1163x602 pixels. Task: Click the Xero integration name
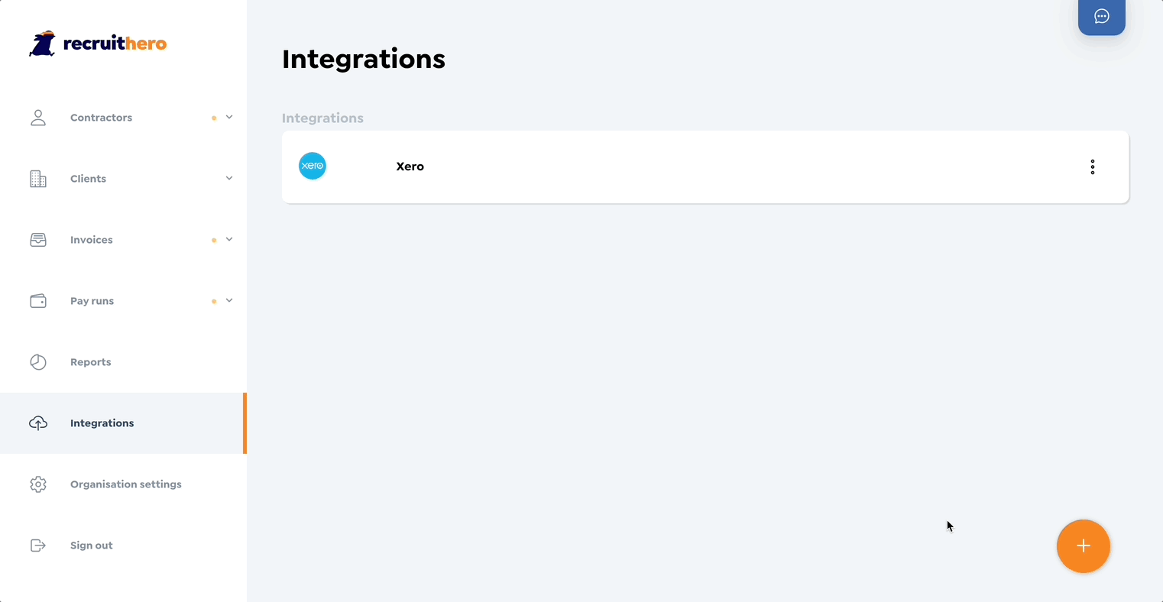(x=410, y=167)
